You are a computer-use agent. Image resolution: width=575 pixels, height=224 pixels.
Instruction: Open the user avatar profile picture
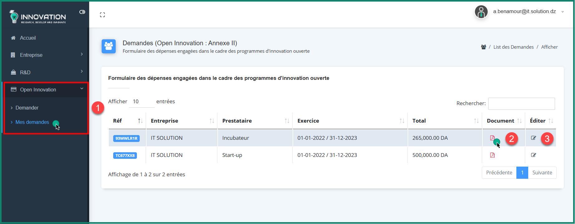[x=481, y=12]
